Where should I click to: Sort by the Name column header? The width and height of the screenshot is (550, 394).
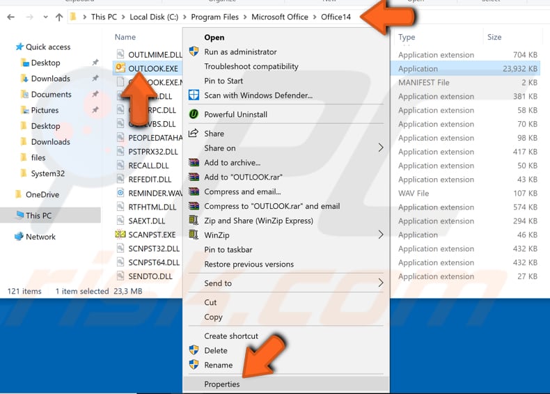(125, 37)
